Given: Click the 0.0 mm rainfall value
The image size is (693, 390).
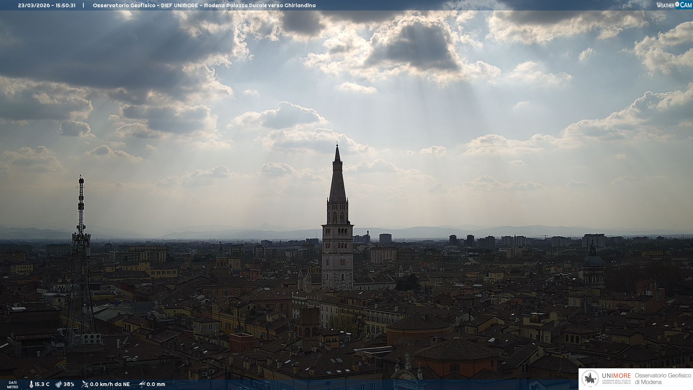Looking at the screenshot, I should [156, 384].
